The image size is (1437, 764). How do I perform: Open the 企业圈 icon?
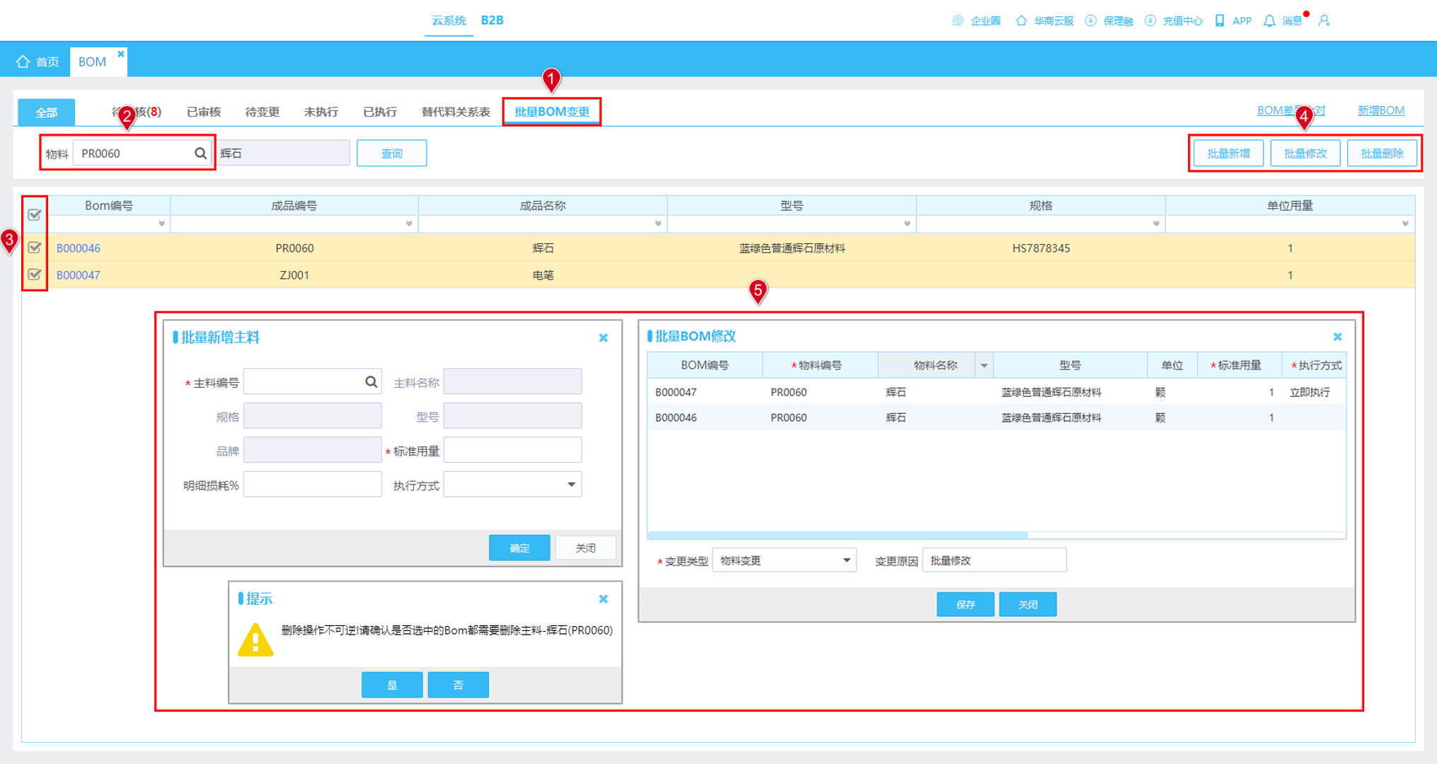click(958, 21)
